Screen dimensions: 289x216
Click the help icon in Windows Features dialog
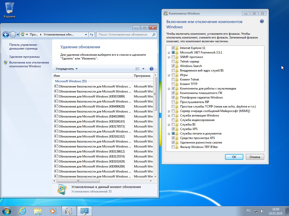[x=262, y=21]
